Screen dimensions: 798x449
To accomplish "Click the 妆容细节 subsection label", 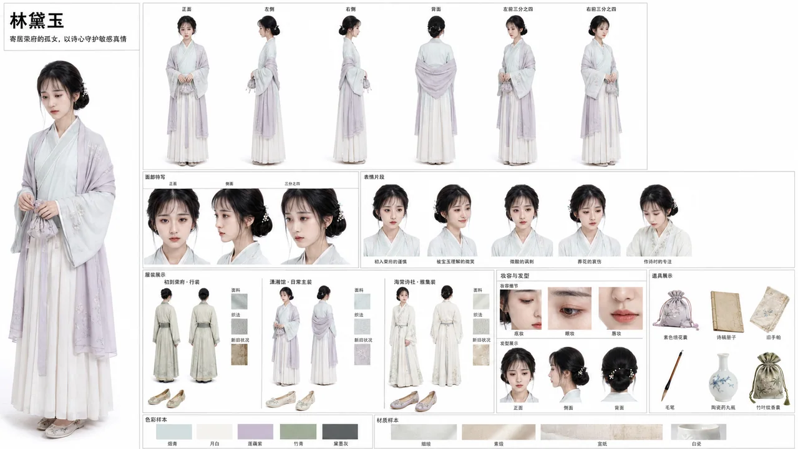I will click(509, 285).
